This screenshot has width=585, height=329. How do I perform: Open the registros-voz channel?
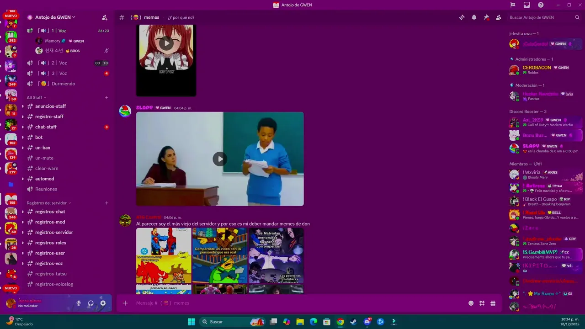click(68, 263)
